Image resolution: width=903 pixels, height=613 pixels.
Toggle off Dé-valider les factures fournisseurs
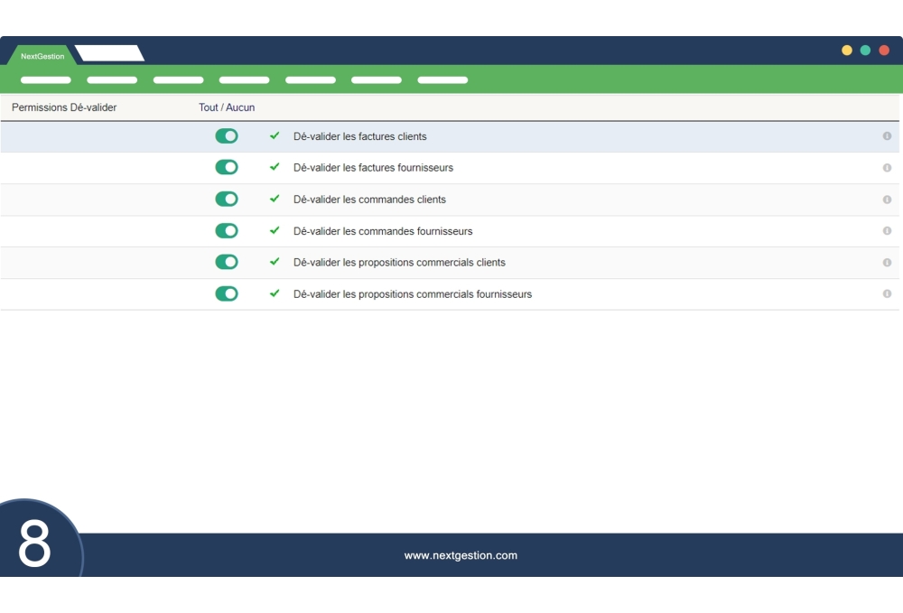point(227,167)
